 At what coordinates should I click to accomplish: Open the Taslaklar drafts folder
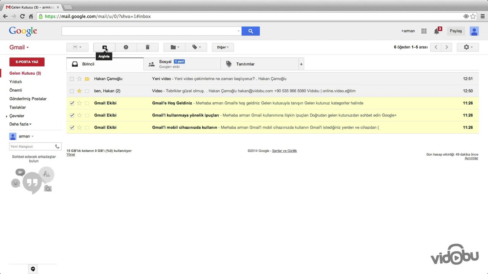pyautogui.click(x=18, y=107)
